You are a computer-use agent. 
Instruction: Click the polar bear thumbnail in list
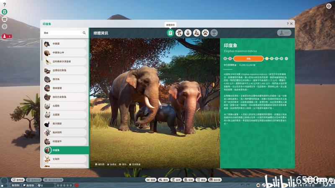tap(47, 106)
